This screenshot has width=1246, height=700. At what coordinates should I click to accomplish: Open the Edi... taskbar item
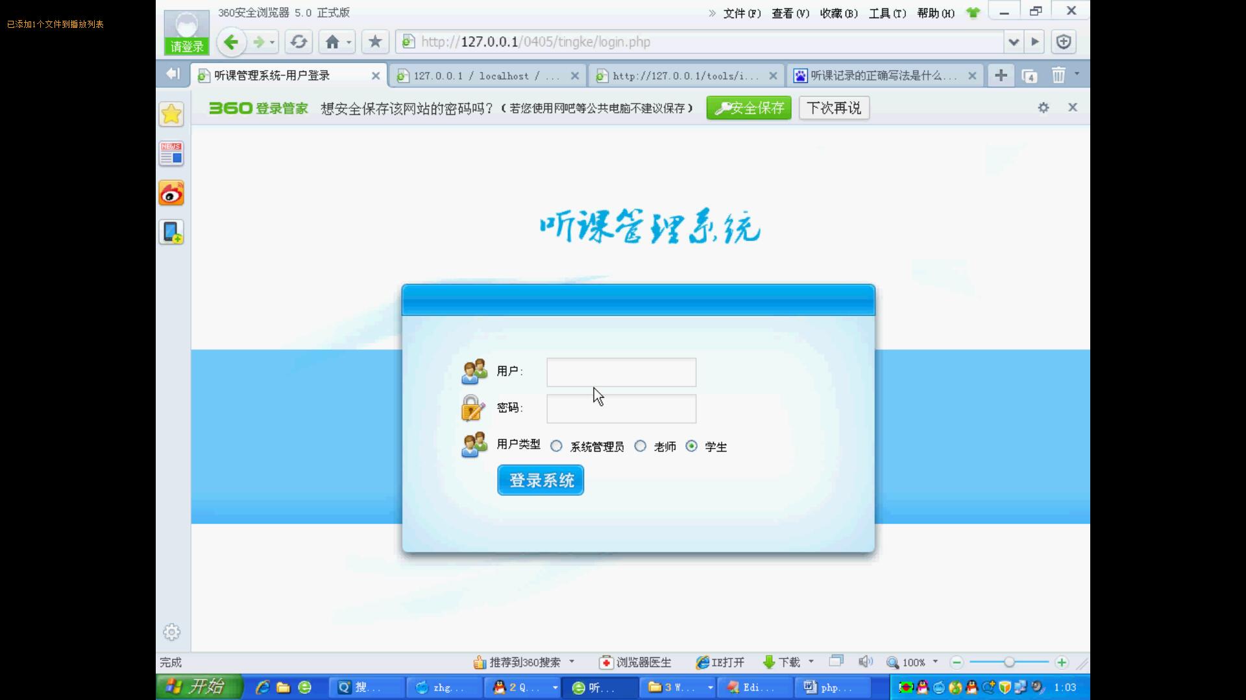pyautogui.click(x=755, y=688)
